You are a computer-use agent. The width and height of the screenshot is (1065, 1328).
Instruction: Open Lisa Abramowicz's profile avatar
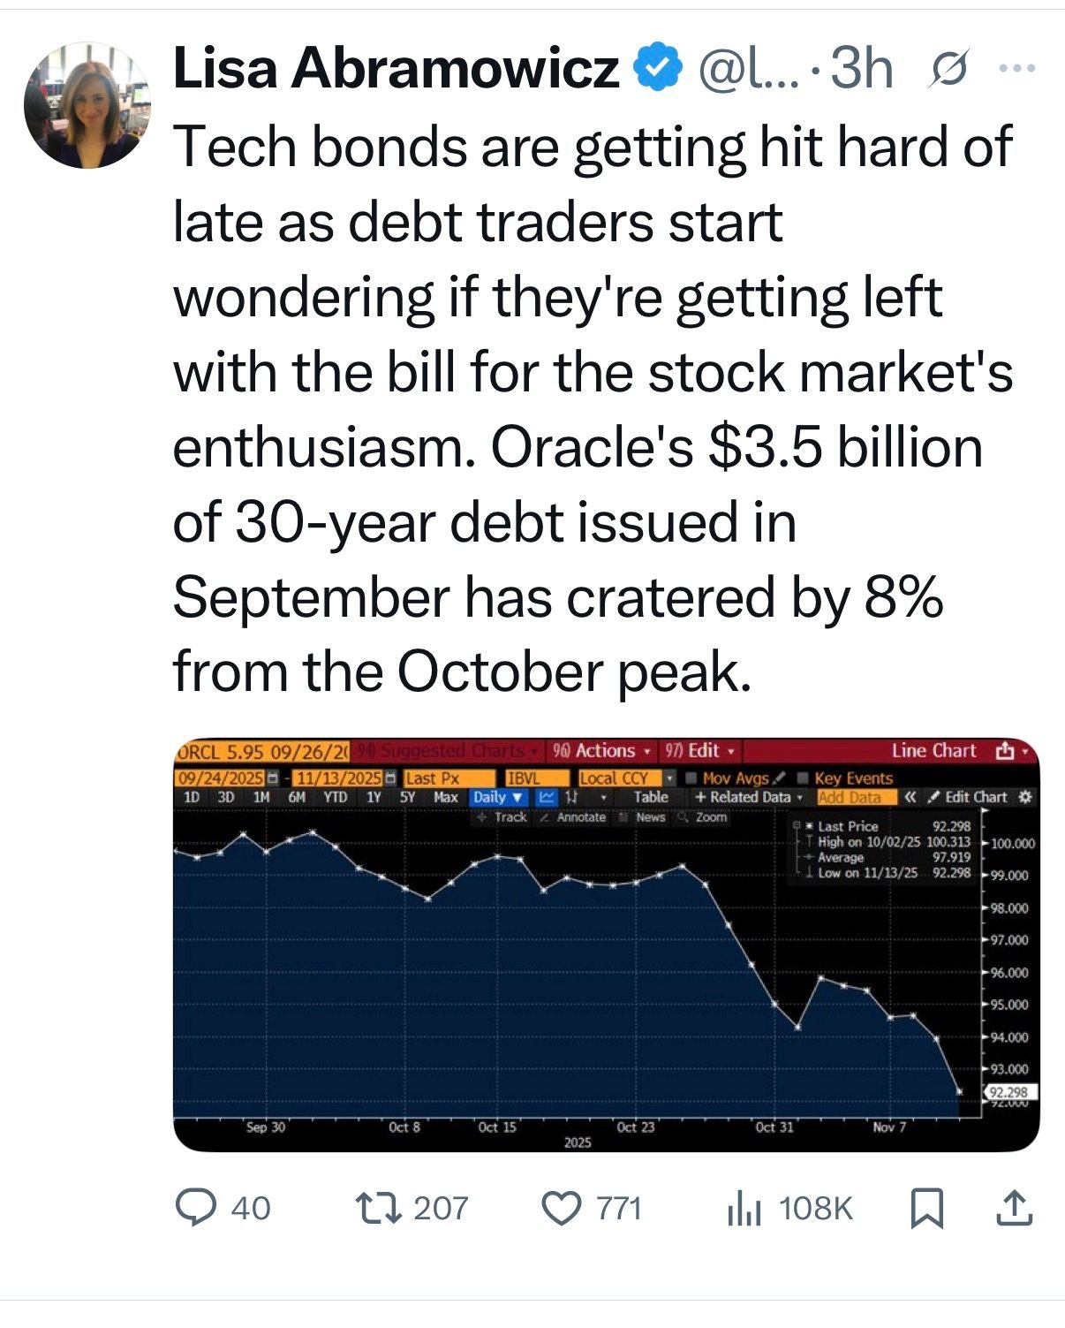coord(87,104)
